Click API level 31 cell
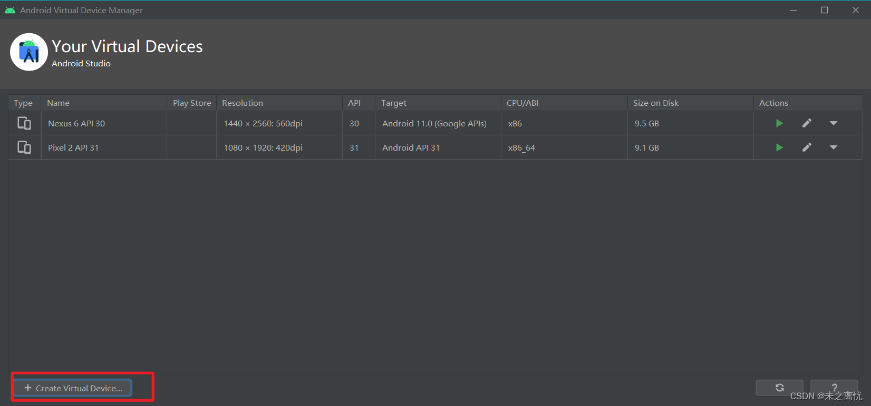Screen dimensions: 871x406 coord(359,147)
